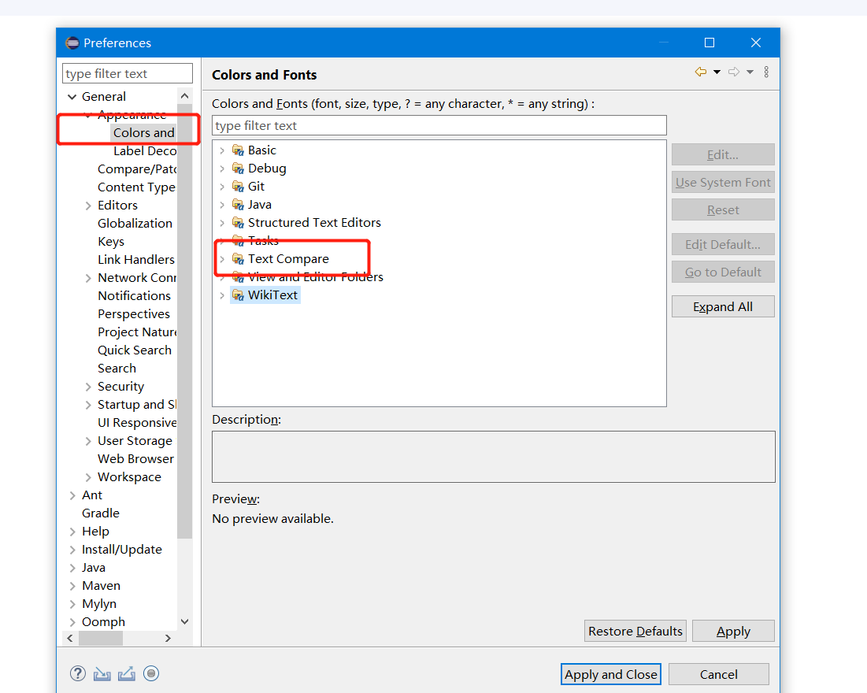The width and height of the screenshot is (867, 693).
Task: Select the WikiText entry label
Action: point(272,295)
